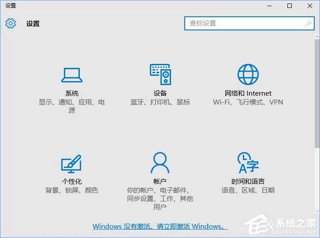
Task: Click the 查找设置 search field
Action: [249, 23]
